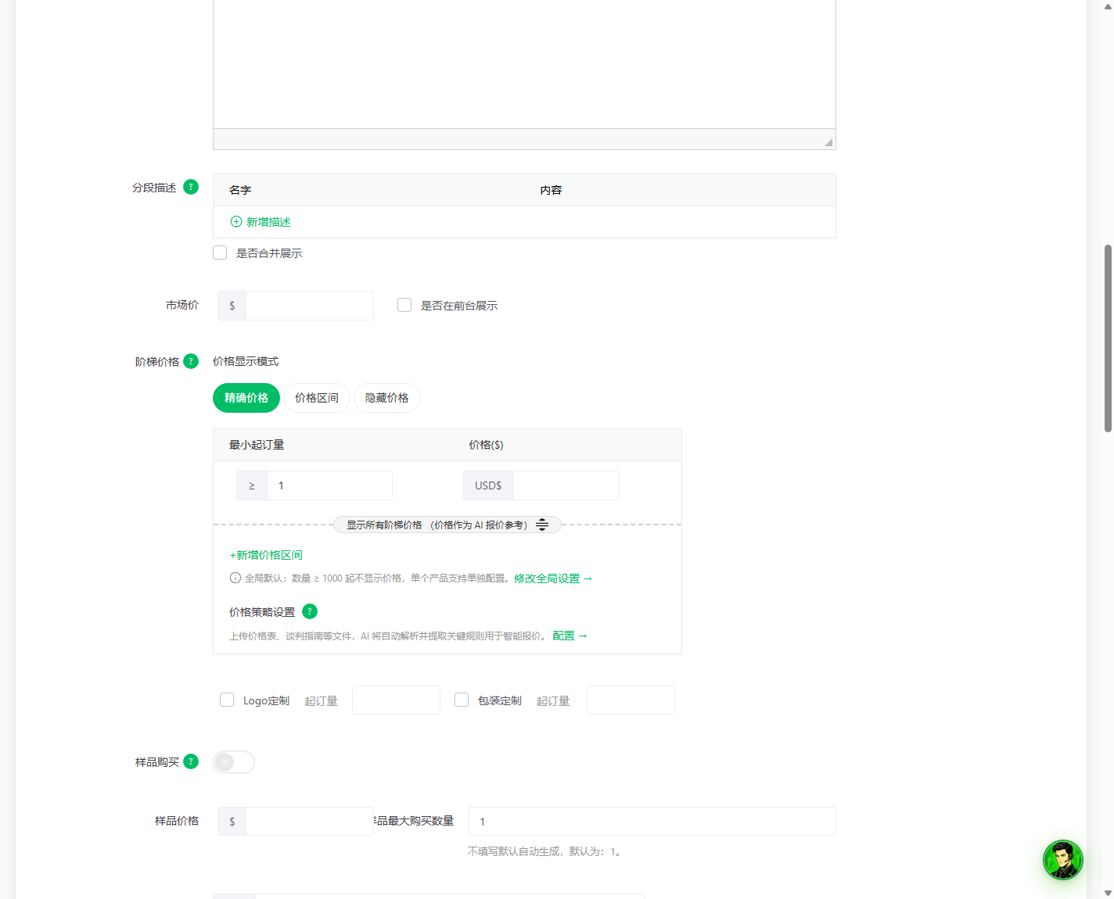Image resolution: width=1114 pixels, height=899 pixels.
Task: Click the plus icon of 新增描述
Action: tap(236, 222)
